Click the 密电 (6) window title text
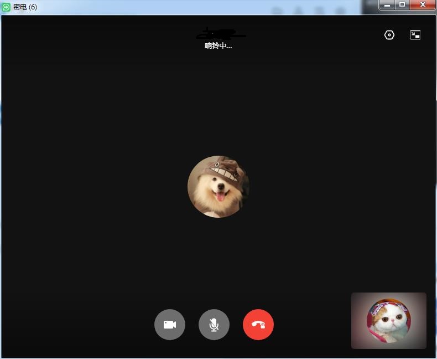 point(25,7)
